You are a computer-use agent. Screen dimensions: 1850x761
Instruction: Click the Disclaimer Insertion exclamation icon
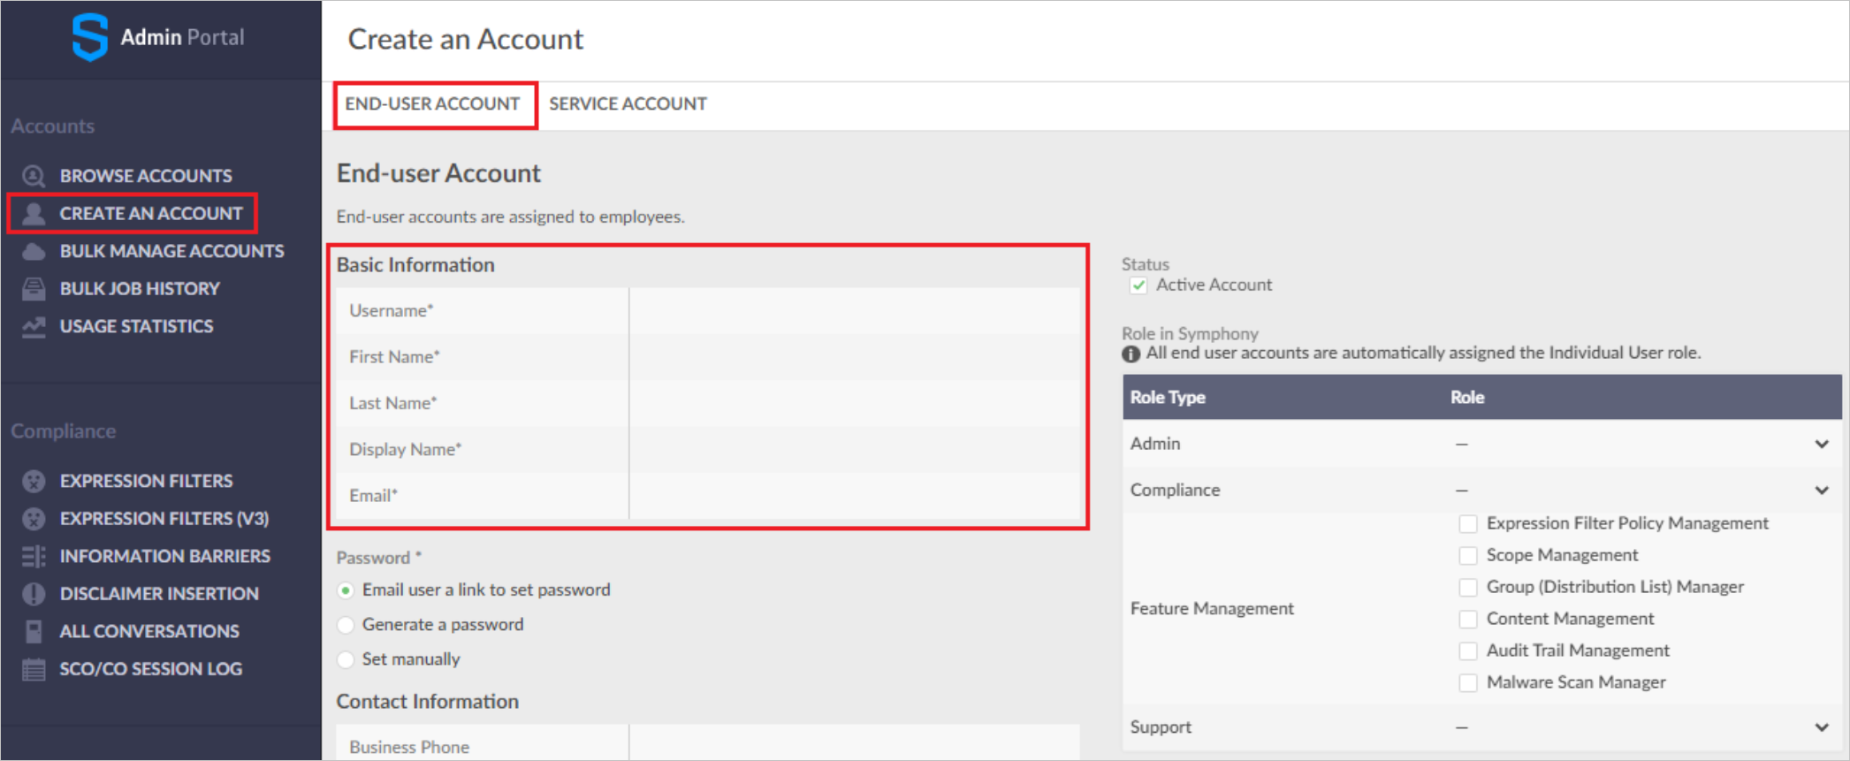(x=34, y=594)
